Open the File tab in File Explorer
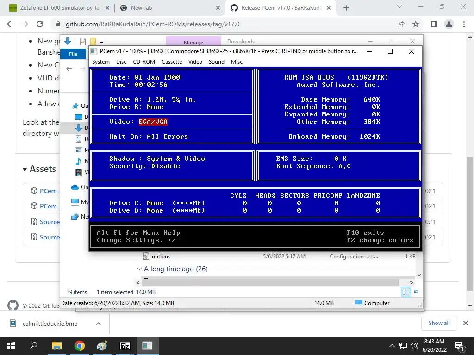The width and height of the screenshot is (474, 355). click(73, 54)
